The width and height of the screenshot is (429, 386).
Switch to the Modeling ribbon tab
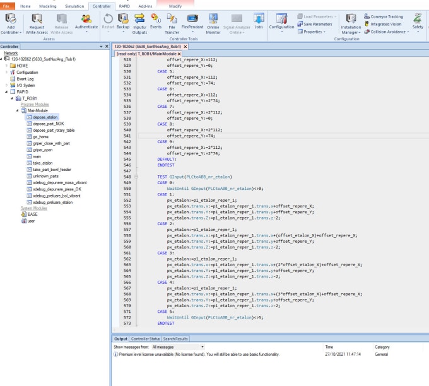click(x=47, y=6)
